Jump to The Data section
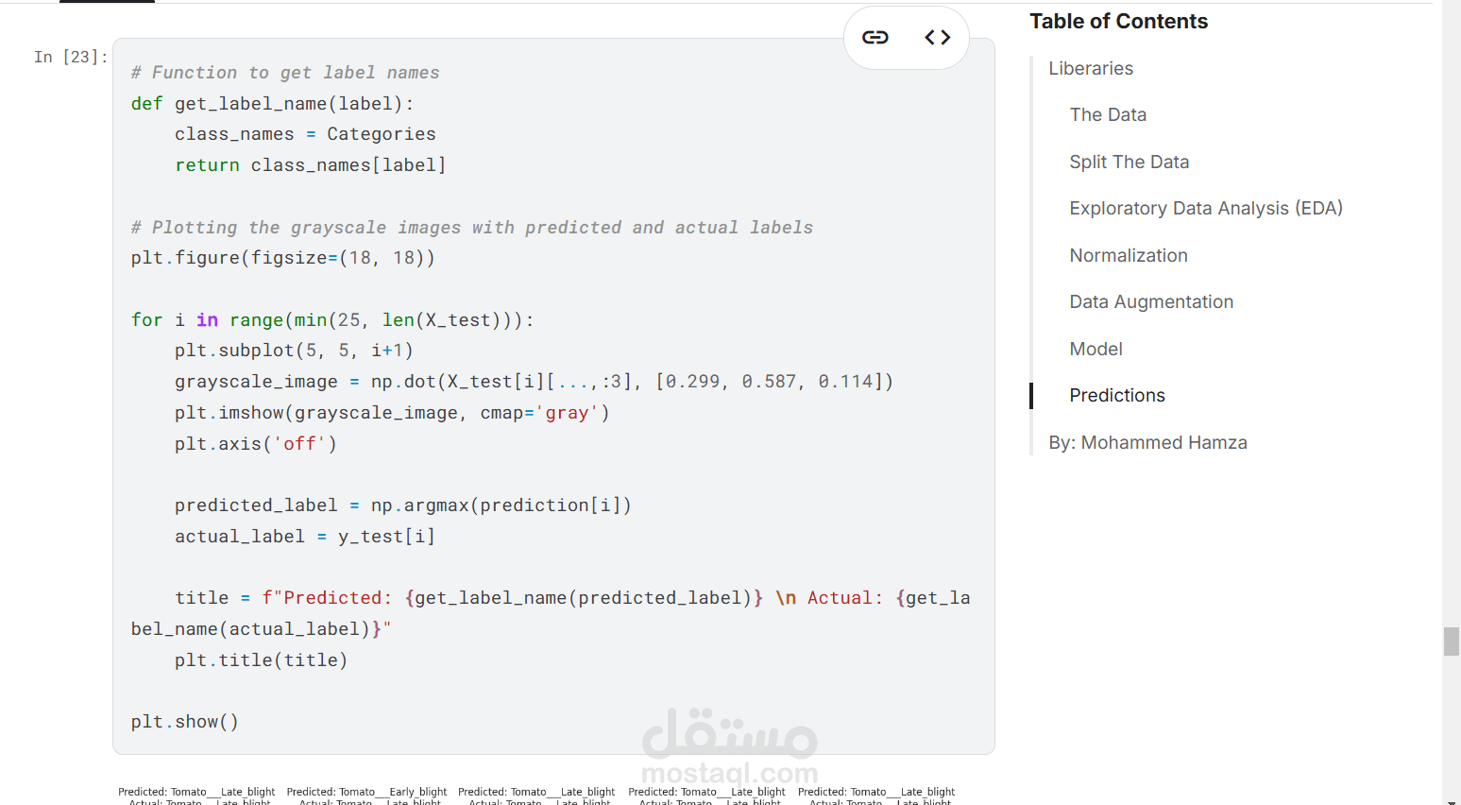 click(x=1108, y=115)
